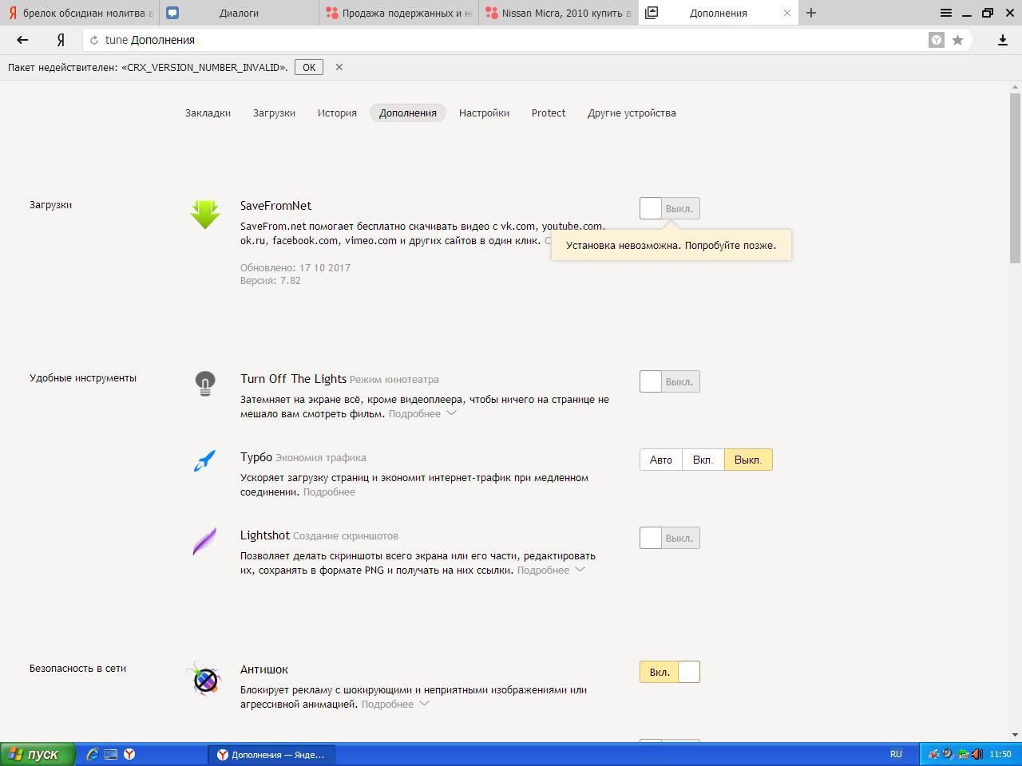Launch Yandex Browser from quick launch
Viewport: 1022px width, 766px height.
(129, 754)
